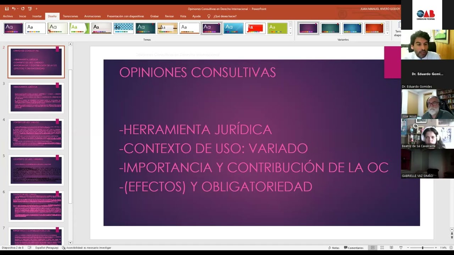Select slide 6 thumbnail in the panel
The height and width of the screenshot is (255, 454).
[x=36, y=206]
